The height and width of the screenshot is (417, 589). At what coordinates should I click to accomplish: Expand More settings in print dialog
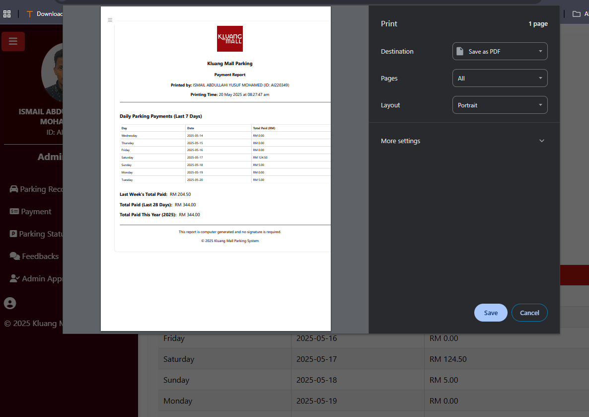click(463, 141)
